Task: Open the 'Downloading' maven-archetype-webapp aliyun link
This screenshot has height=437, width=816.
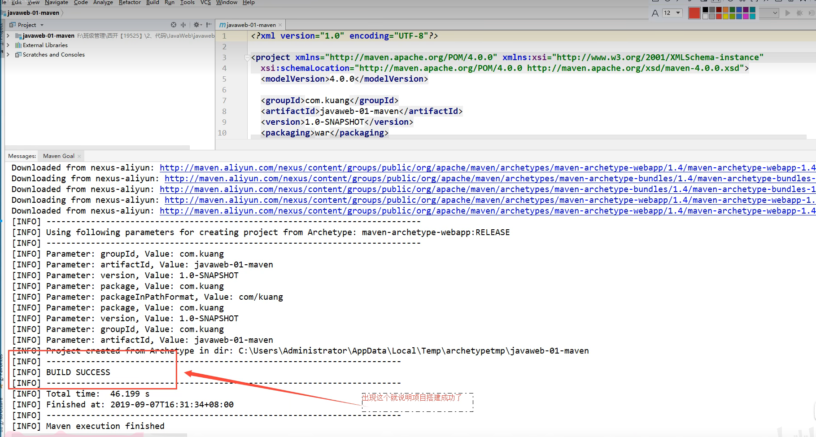Action: click(490, 200)
